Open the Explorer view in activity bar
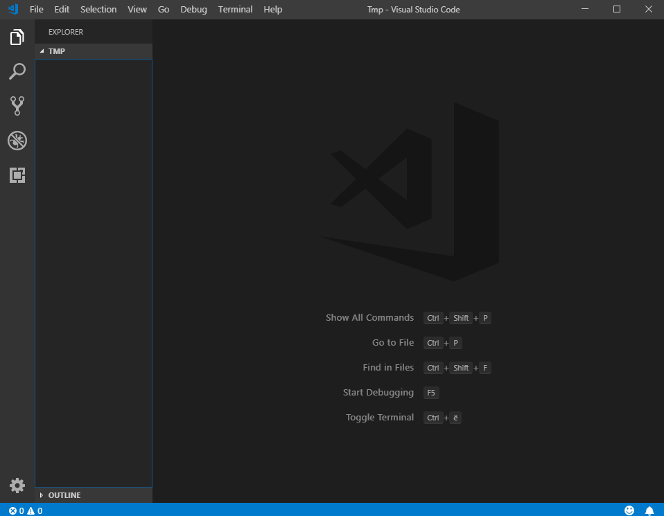 point(17,37)
